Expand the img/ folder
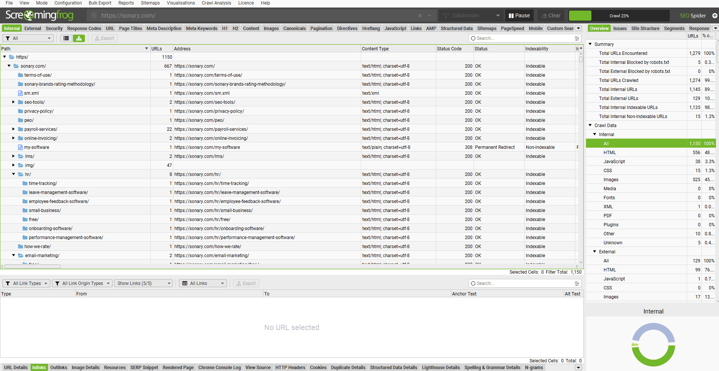This screenshot has width=719, height=371. (14, 165)
